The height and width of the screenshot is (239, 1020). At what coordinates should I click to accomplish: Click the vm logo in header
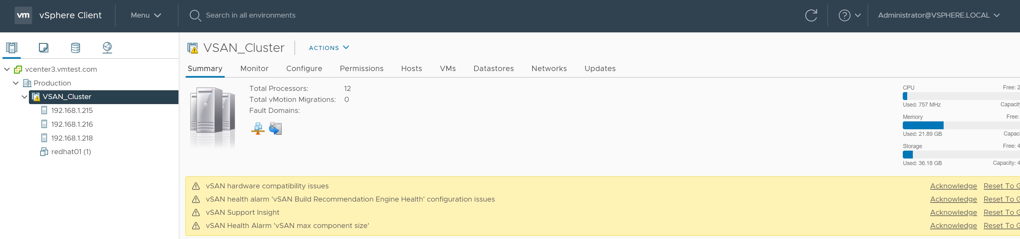click(x=23, y=15)
